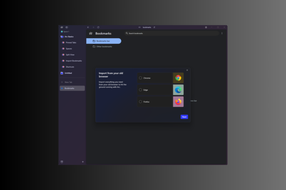Open the Split View sidebar item

tap(72, 55)
